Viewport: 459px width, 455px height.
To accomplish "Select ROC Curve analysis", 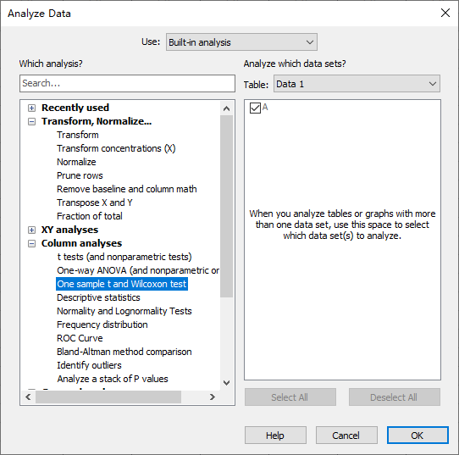I will pos(80,338).
